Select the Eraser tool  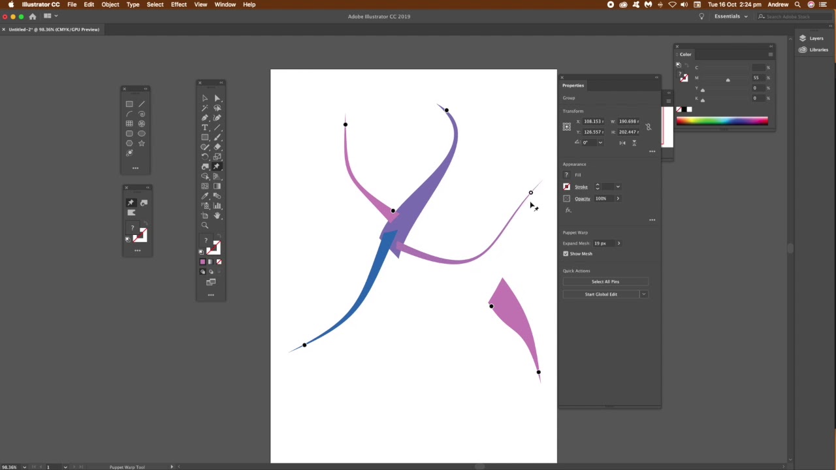pos(217,147)
